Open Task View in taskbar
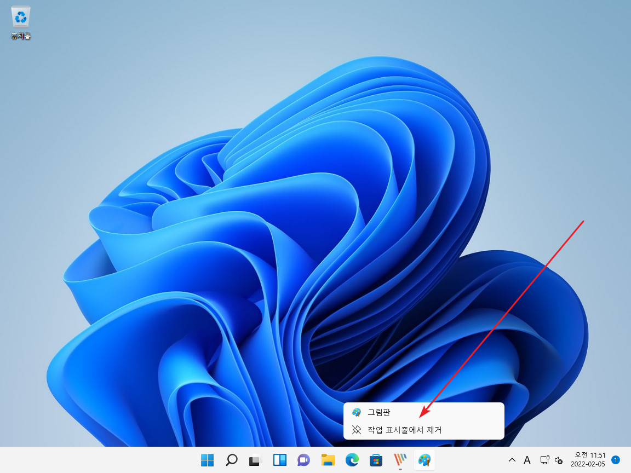Screen dimensions: 631x473 [x=256, y=460]
